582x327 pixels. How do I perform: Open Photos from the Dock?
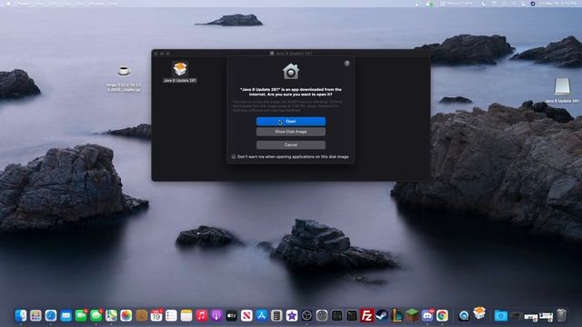coord(126,315)
